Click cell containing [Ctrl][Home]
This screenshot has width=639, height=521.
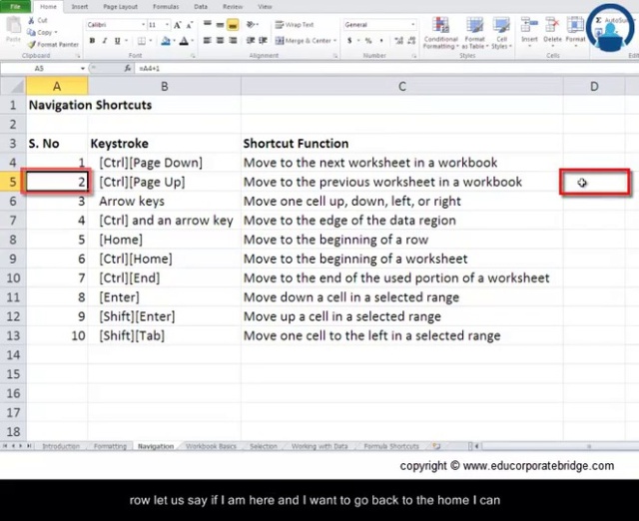pyautogui.click(x=164, y=259)
